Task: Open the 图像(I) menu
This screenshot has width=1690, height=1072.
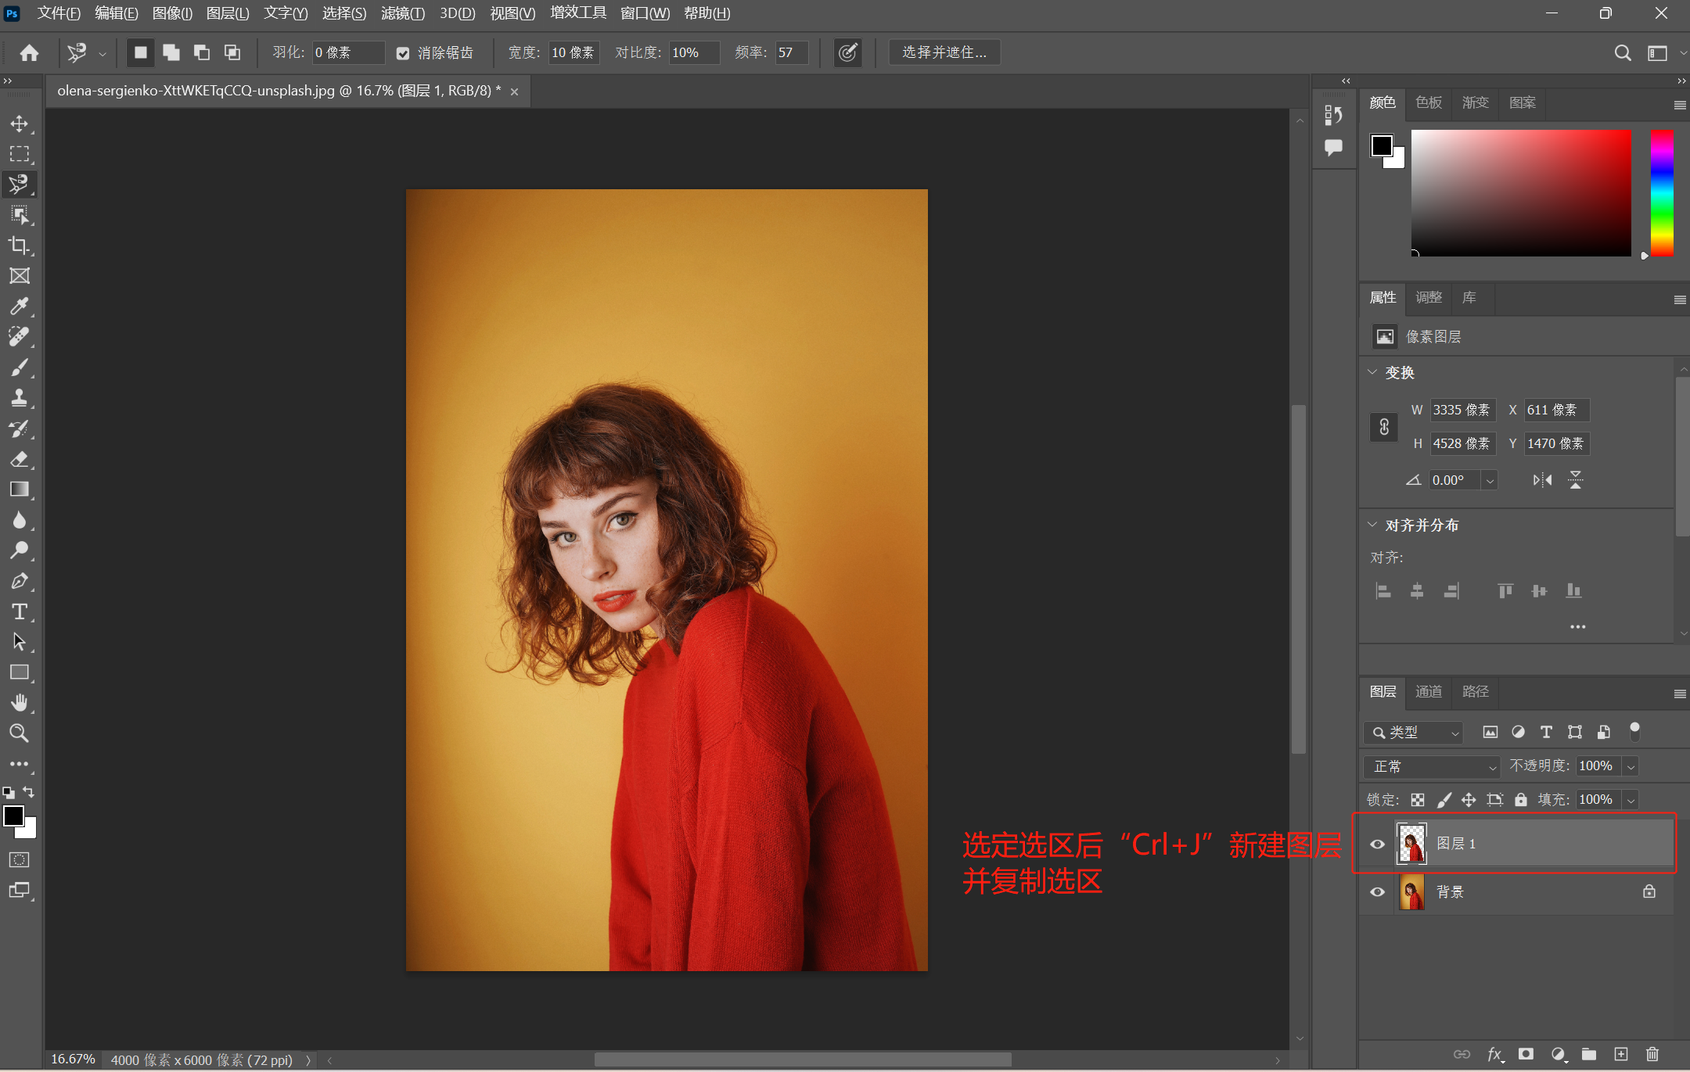Action: click(172, 13)
